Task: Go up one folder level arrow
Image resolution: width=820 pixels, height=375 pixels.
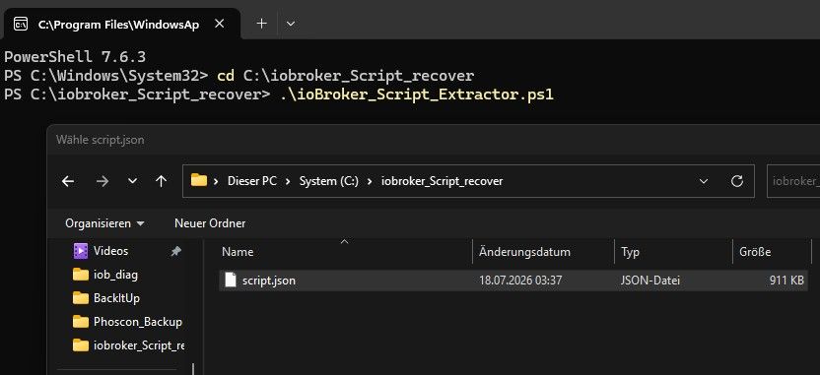Action: [161, 181]
